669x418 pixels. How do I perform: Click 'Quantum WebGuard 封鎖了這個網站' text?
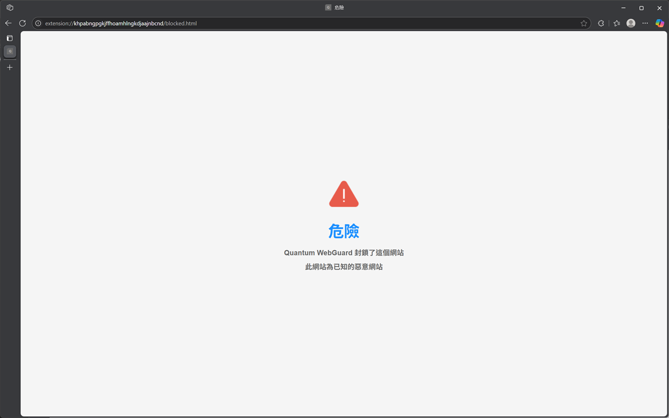[x=344, y=253]
